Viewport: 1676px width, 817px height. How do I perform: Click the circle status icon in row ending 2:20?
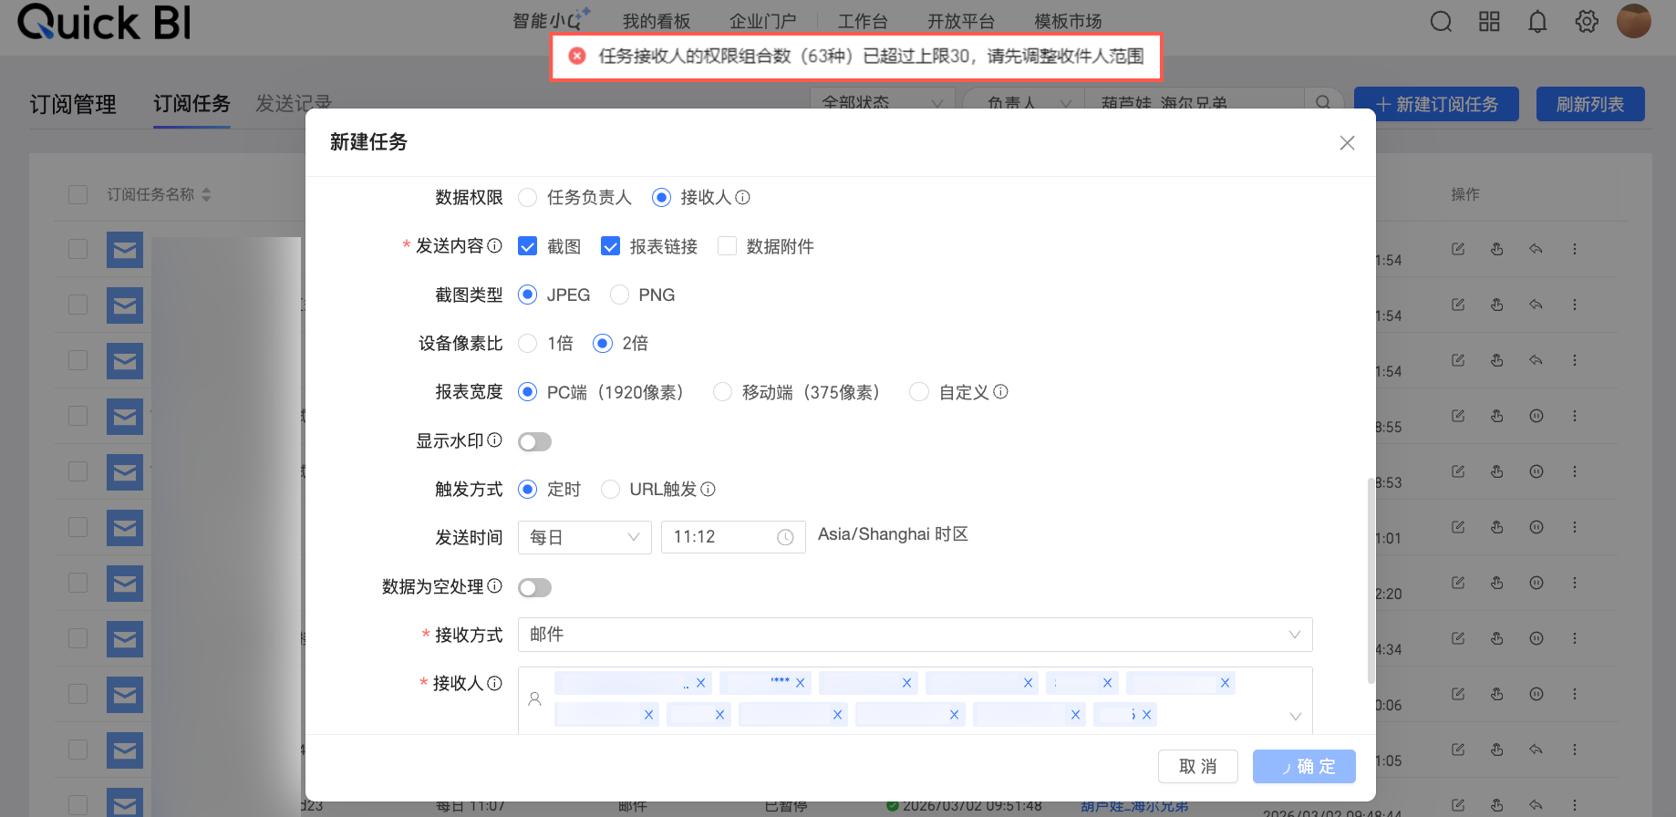(1536, 583)
